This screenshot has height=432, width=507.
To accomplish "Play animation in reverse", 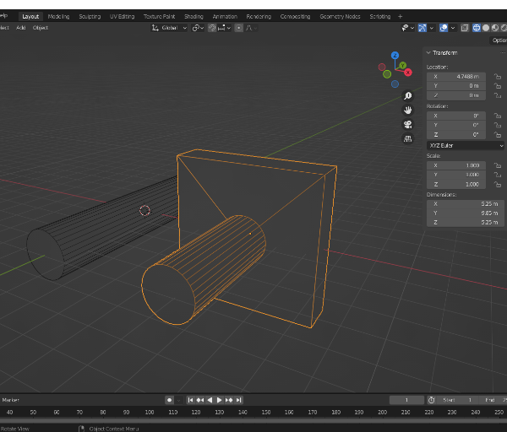I will coord(210,400).
